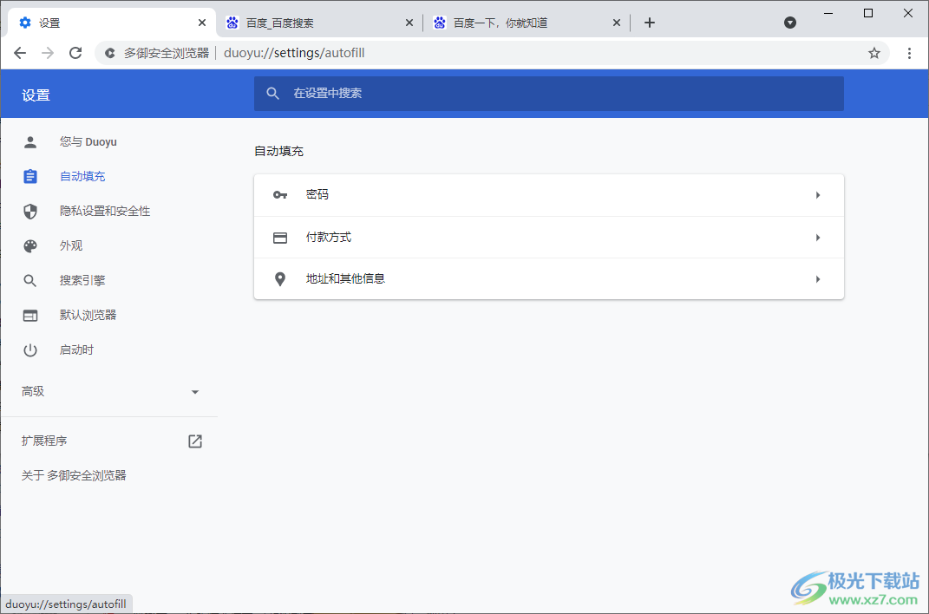Open a new tab with the plus button
Image resolution: width=929 pixels, height=614 pixels.
650,23
